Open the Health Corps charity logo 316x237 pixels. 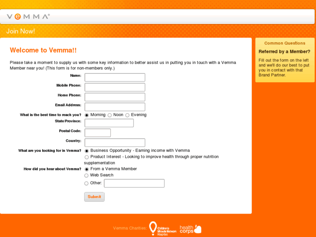pyautogui.click(x=190, y=229)
